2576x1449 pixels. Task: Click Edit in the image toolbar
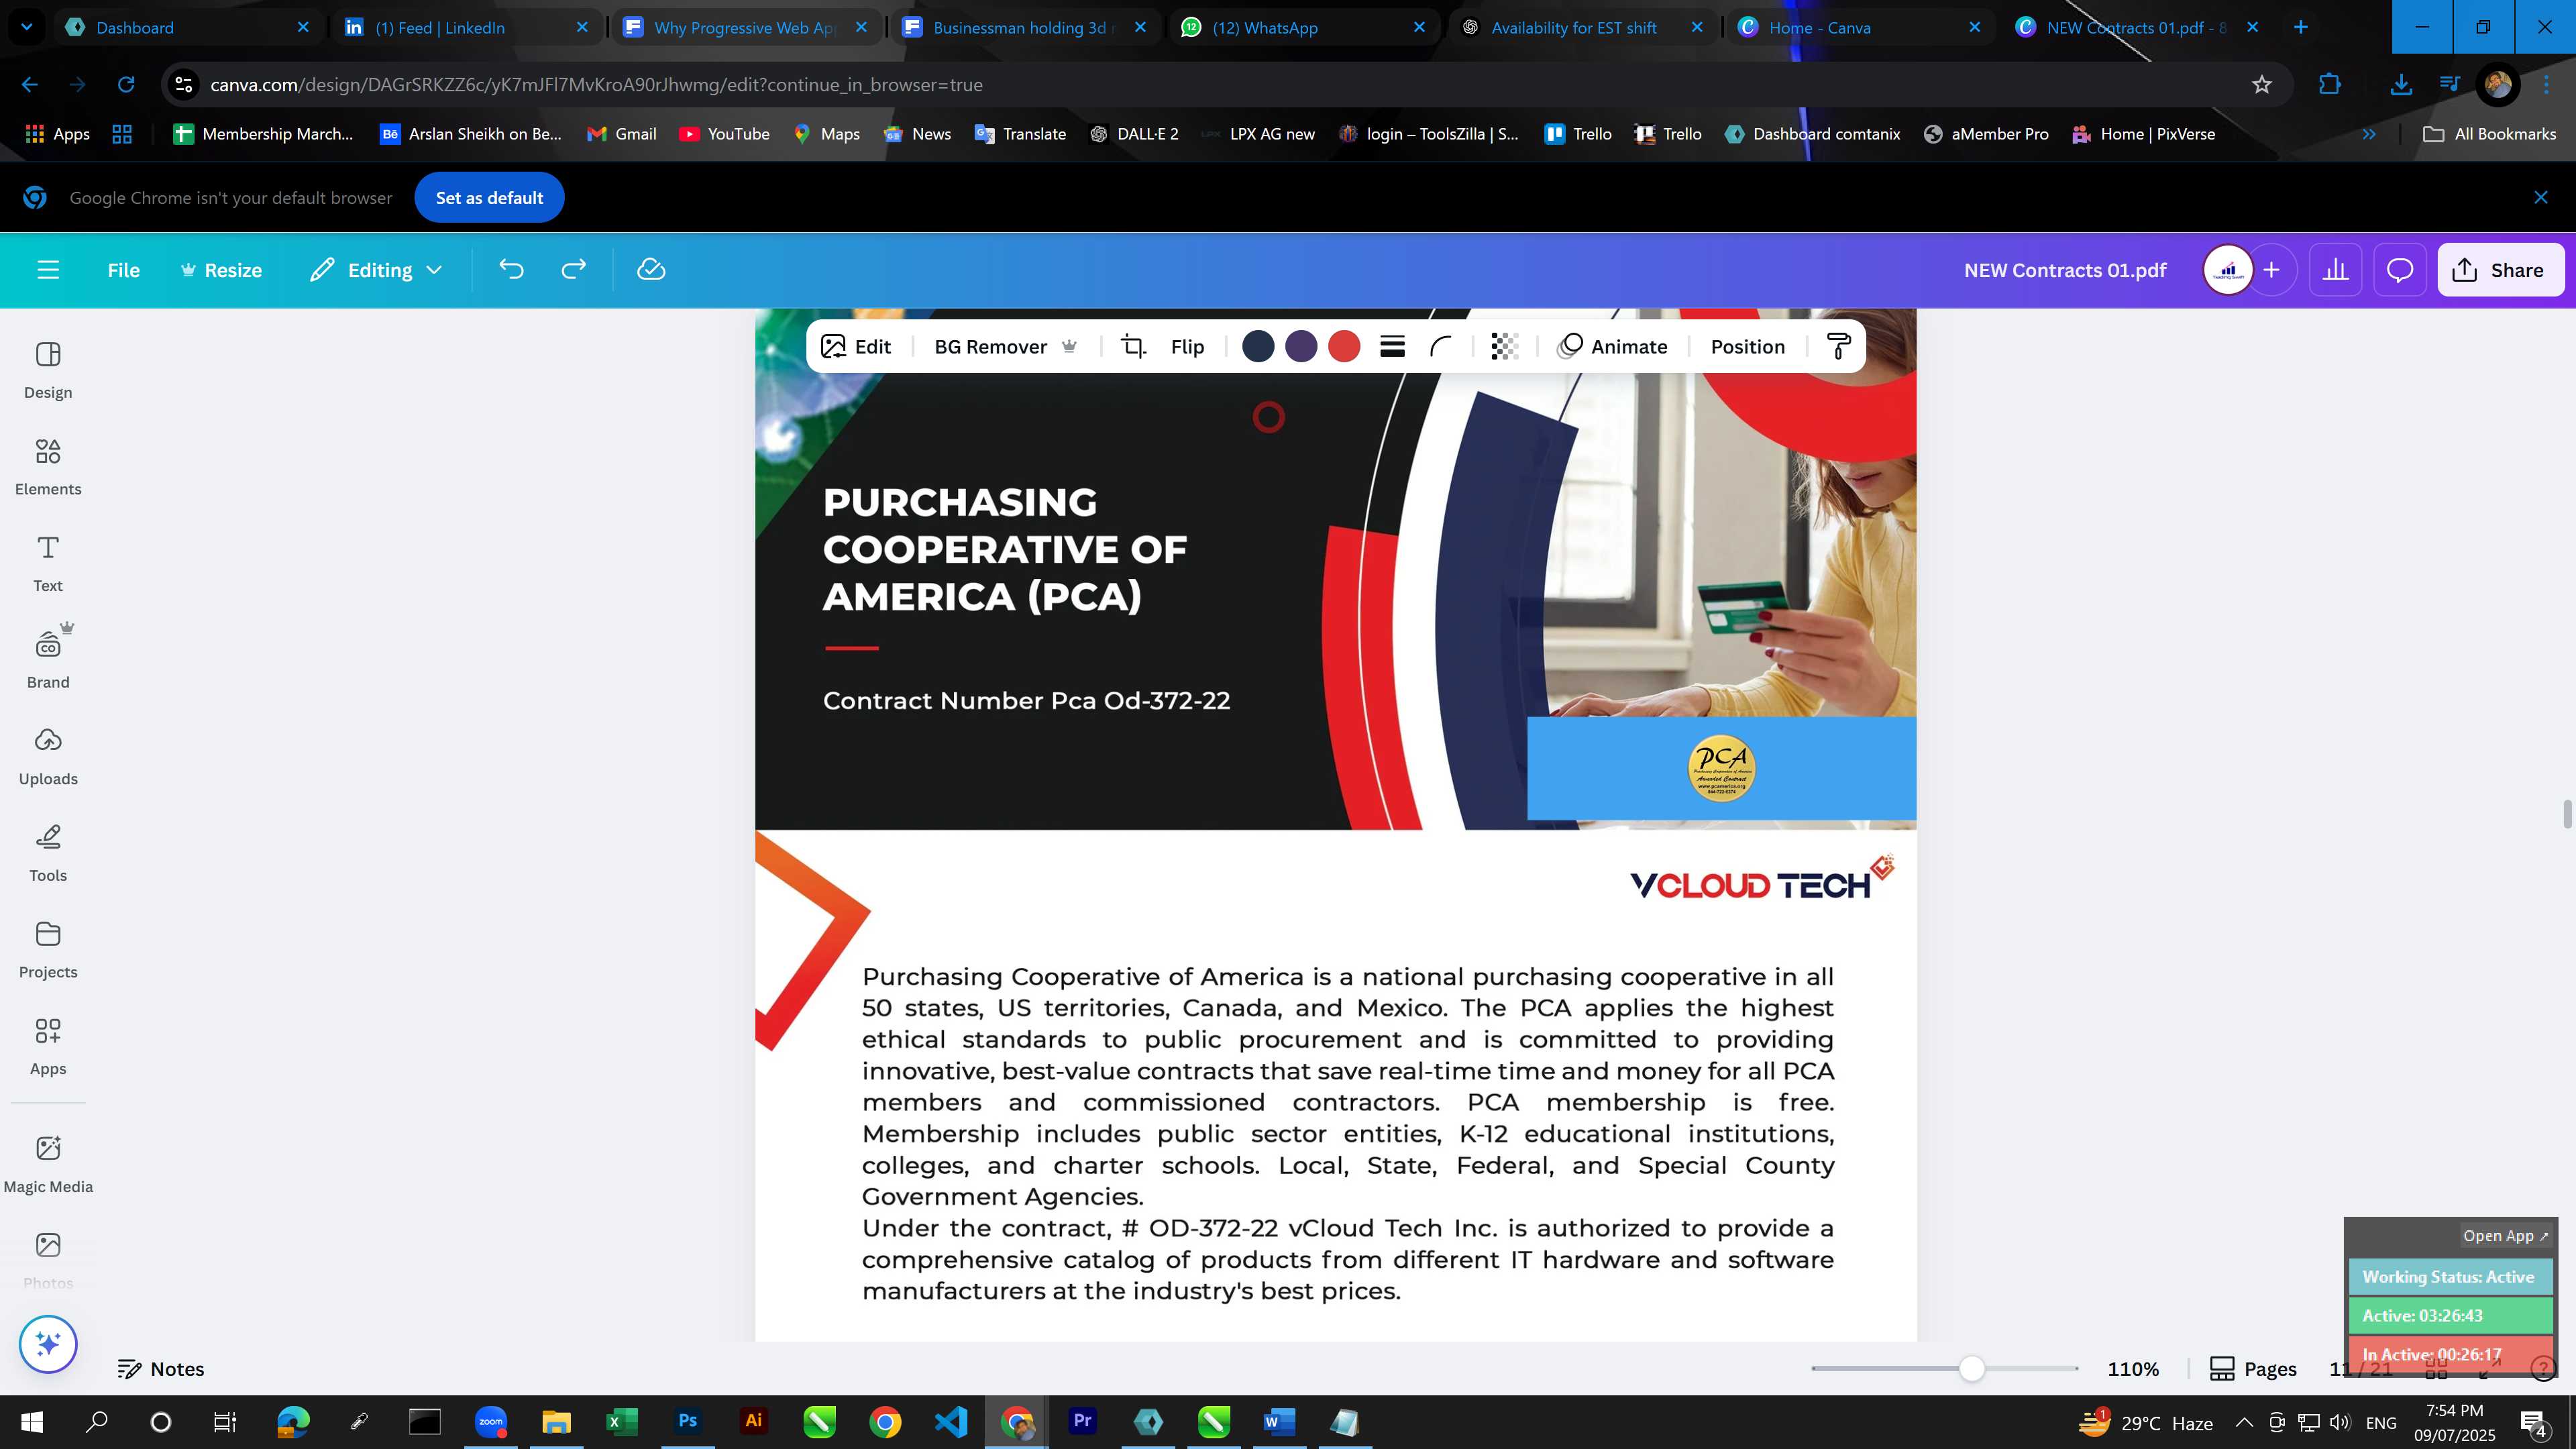click(856, 347)
